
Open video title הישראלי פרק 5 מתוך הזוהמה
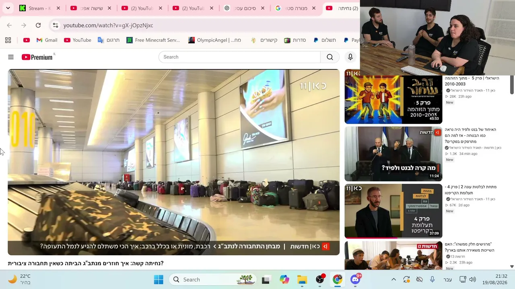coord(472,81)
